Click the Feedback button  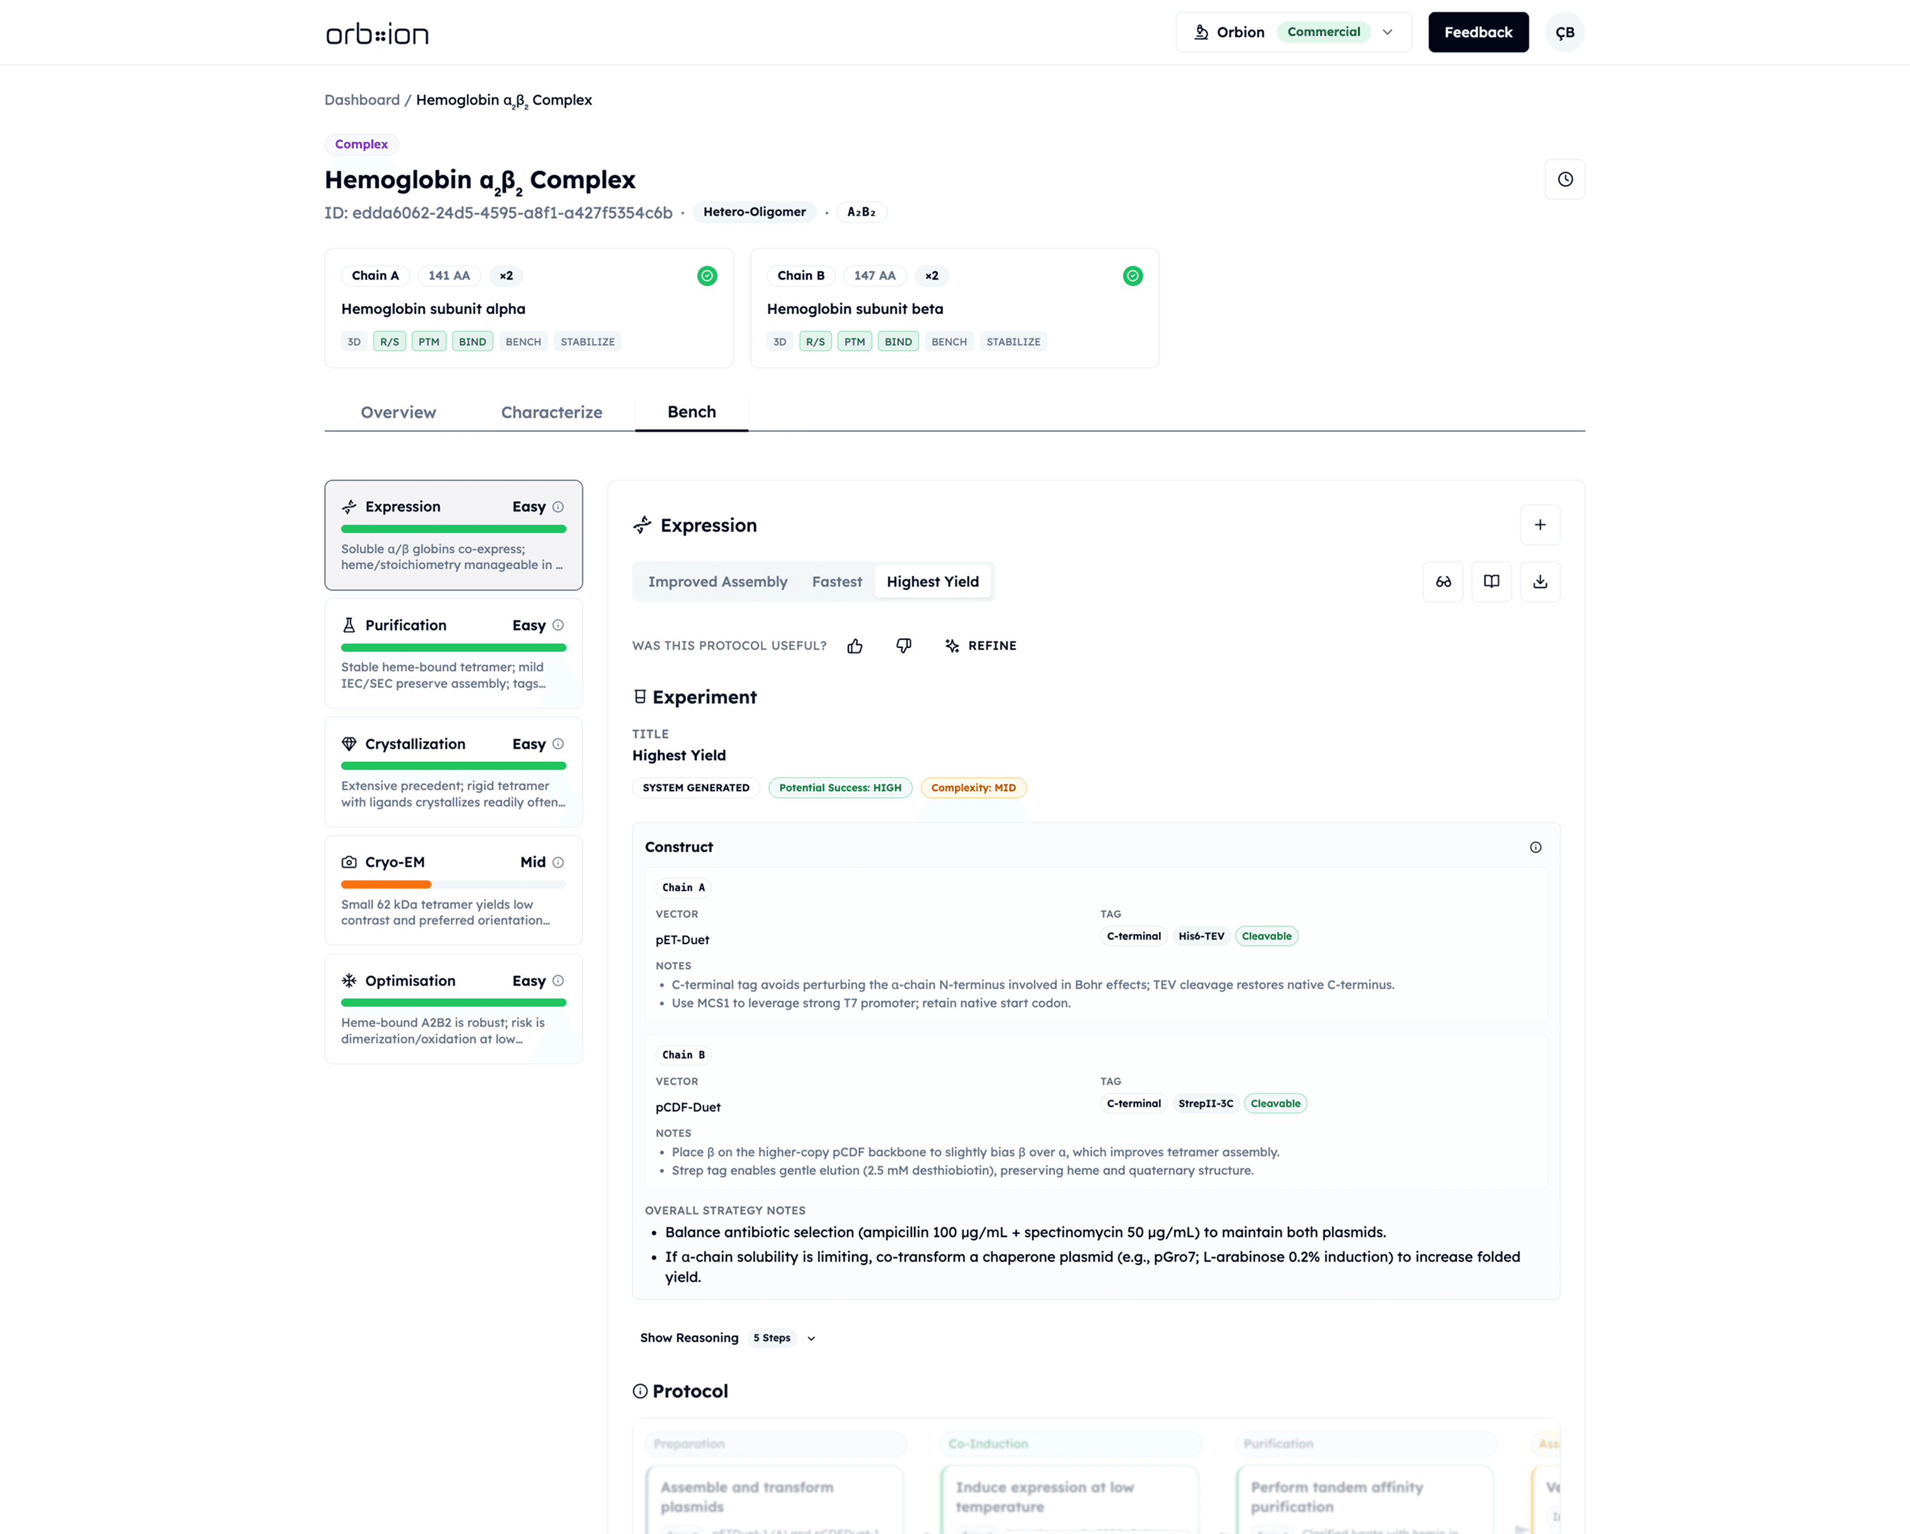coord(1478,33)
